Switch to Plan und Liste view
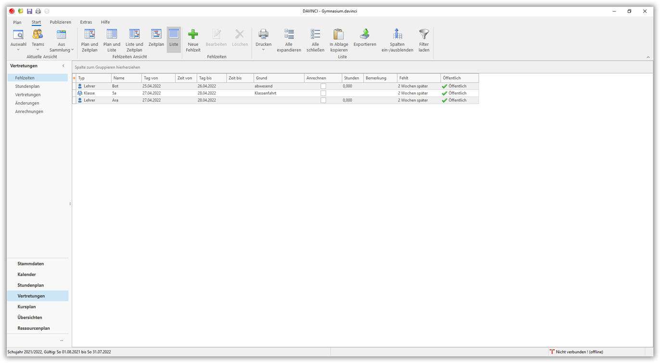Image resolution: width=660 pixels, height=363 pixels. (112, 35)
